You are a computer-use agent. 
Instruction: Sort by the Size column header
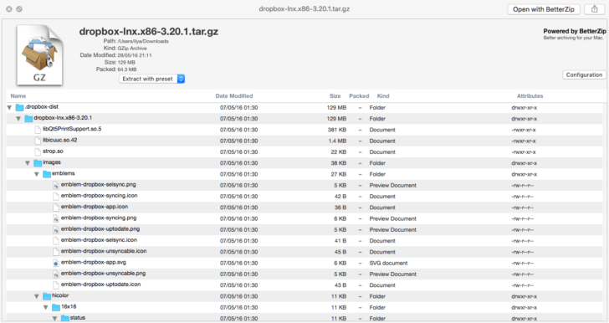tap(335, 96)
